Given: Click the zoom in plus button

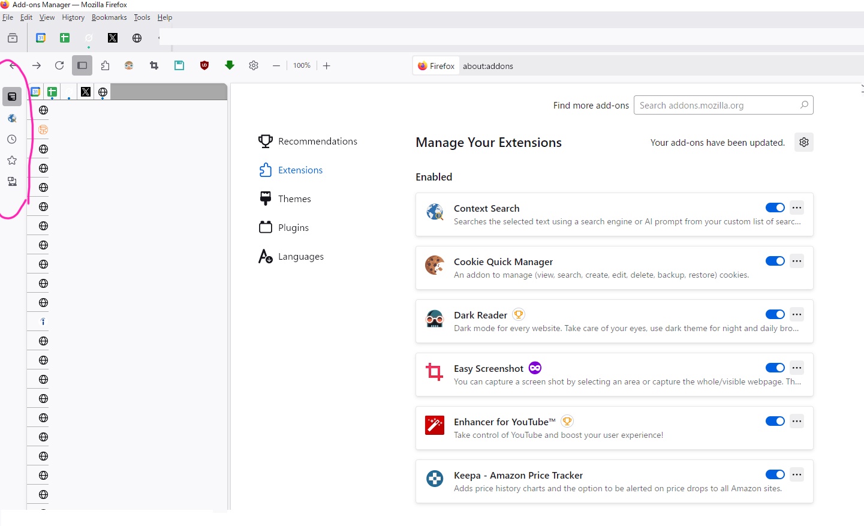Looking at the screenshot, I should (326, 65).
